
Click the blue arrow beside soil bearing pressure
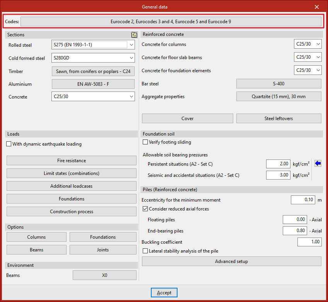pyautogui.click(x=318, y=163)
